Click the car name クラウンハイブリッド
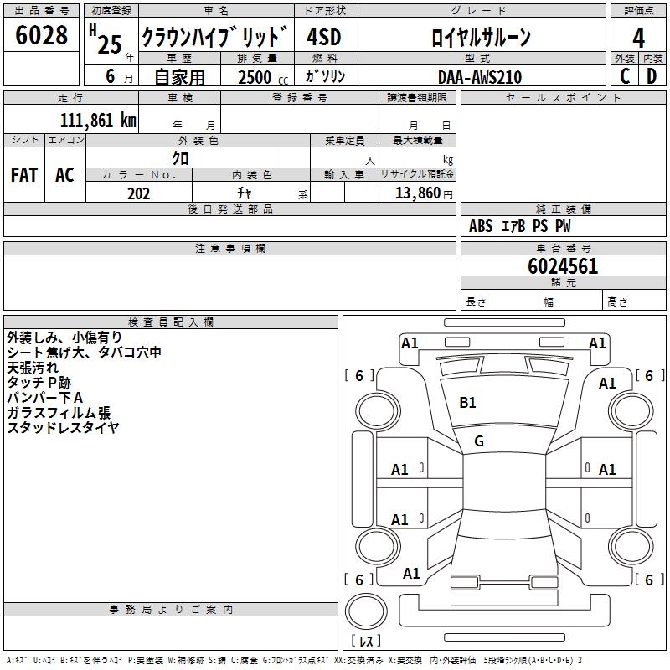 215,36
